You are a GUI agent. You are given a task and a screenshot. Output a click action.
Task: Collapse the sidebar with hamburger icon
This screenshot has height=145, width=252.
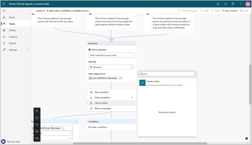click(x=4, y=11)
